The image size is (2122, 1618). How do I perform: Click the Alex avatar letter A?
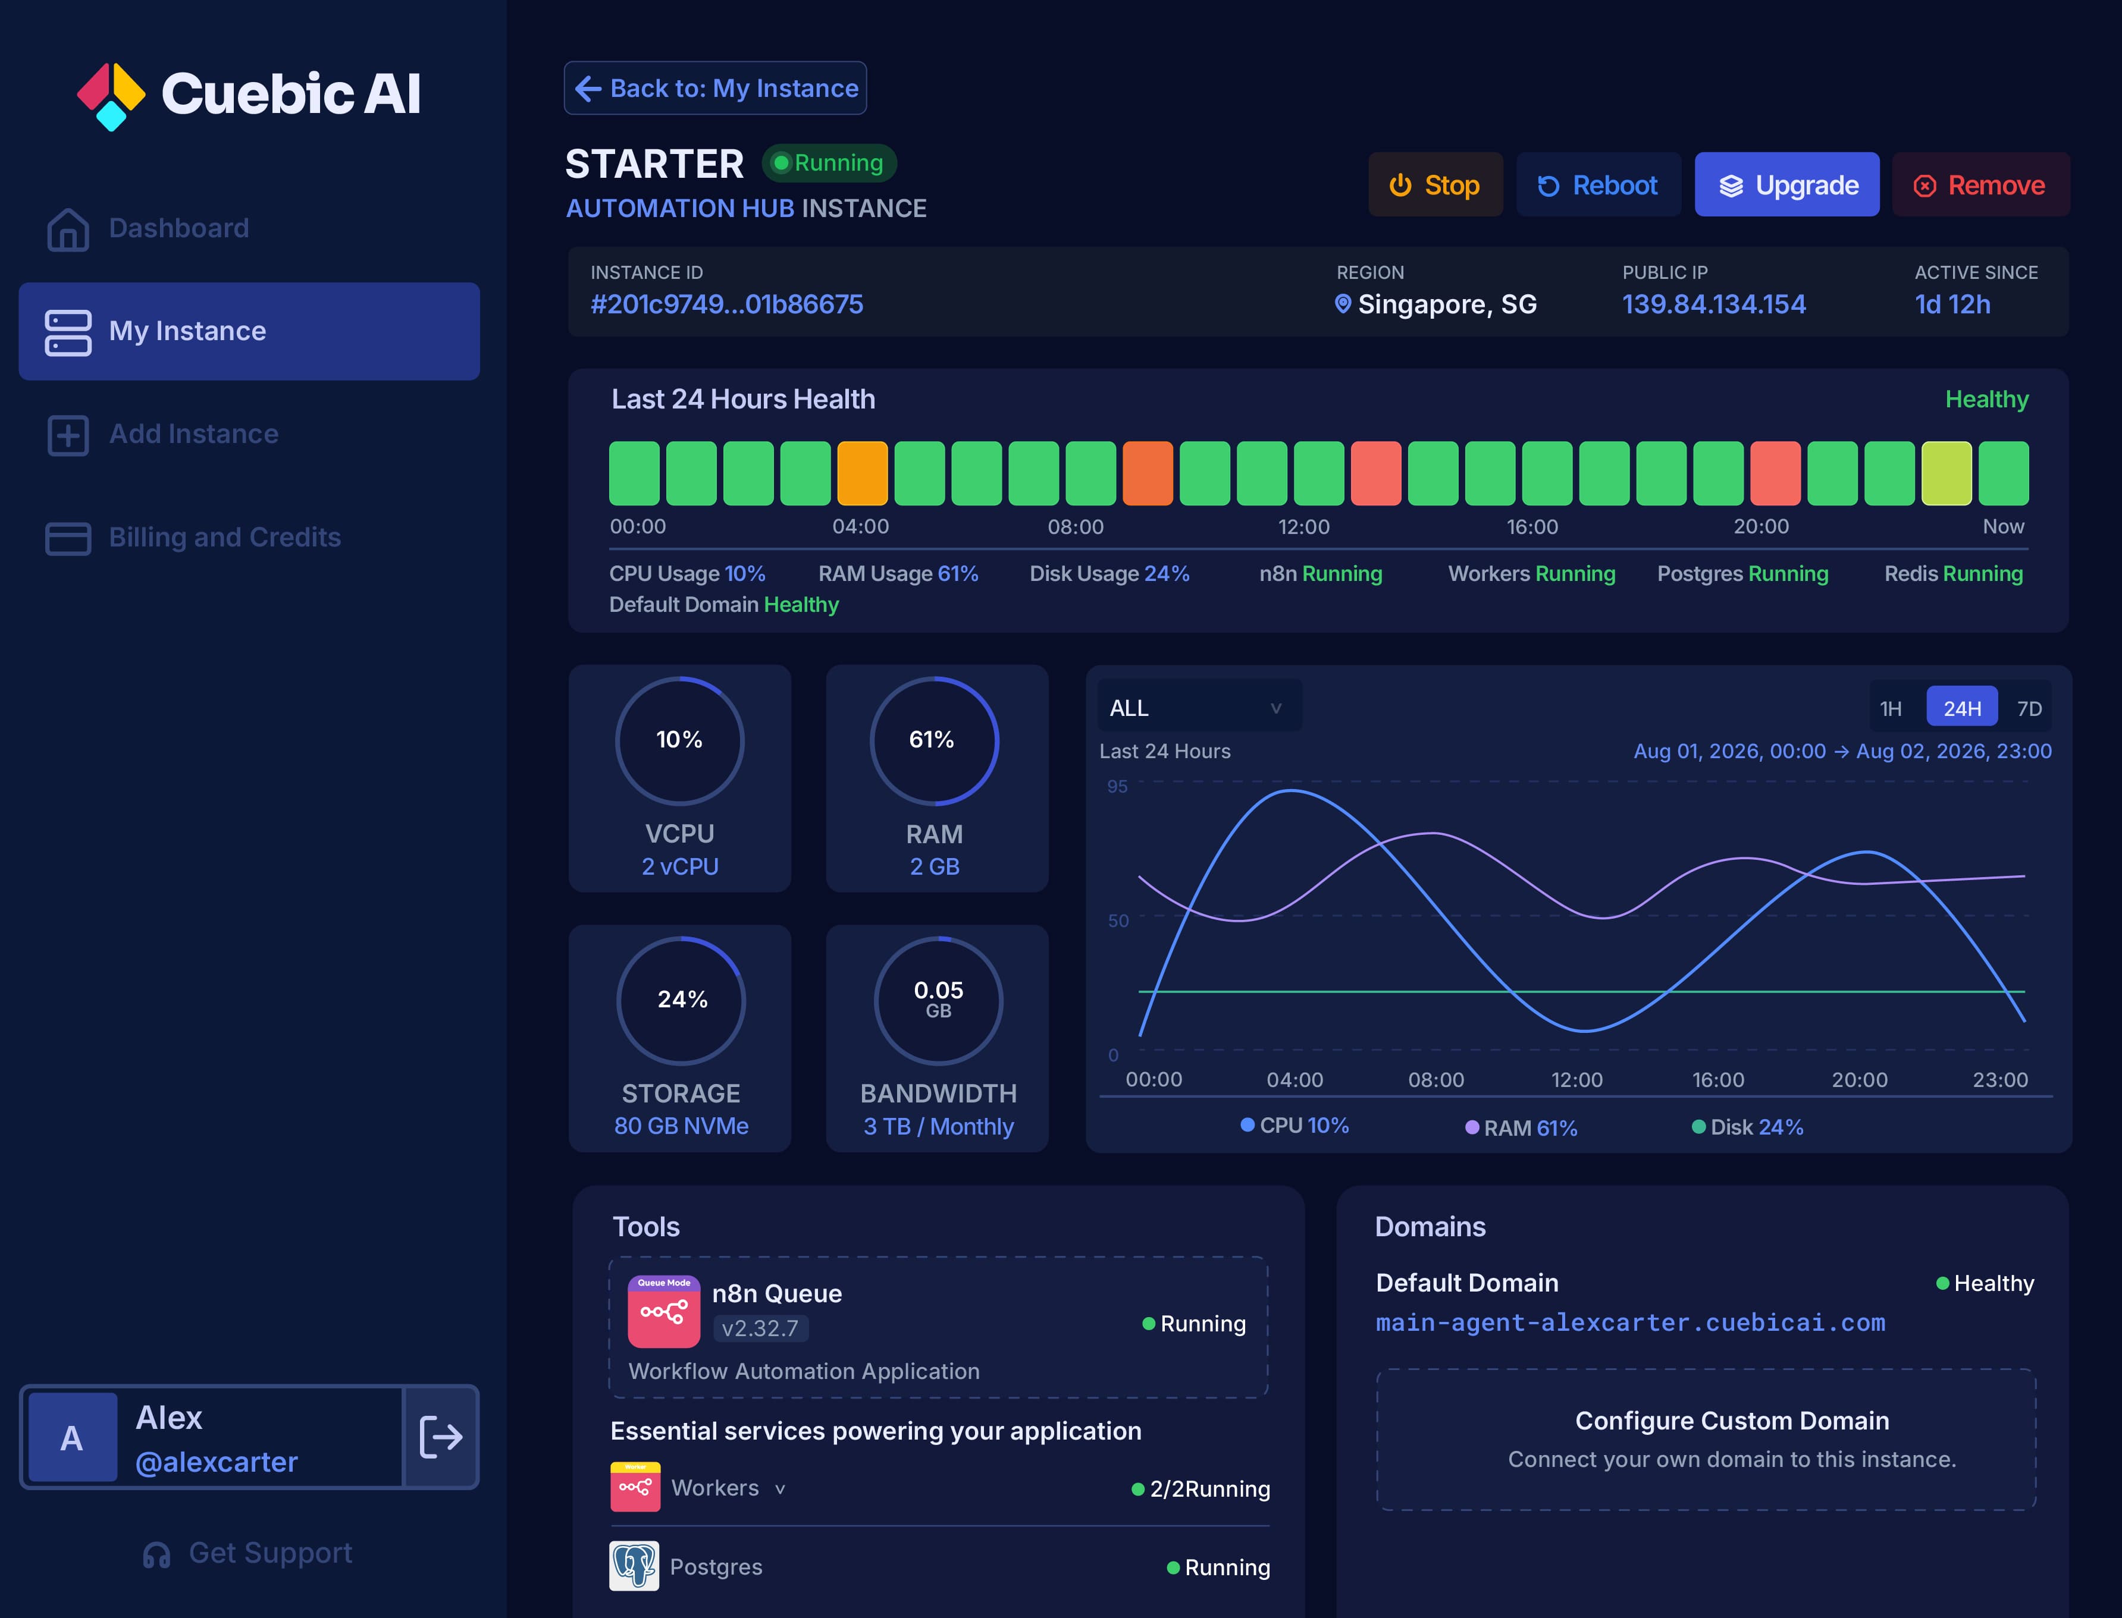pyautogui.click(x=72, y=1437)
